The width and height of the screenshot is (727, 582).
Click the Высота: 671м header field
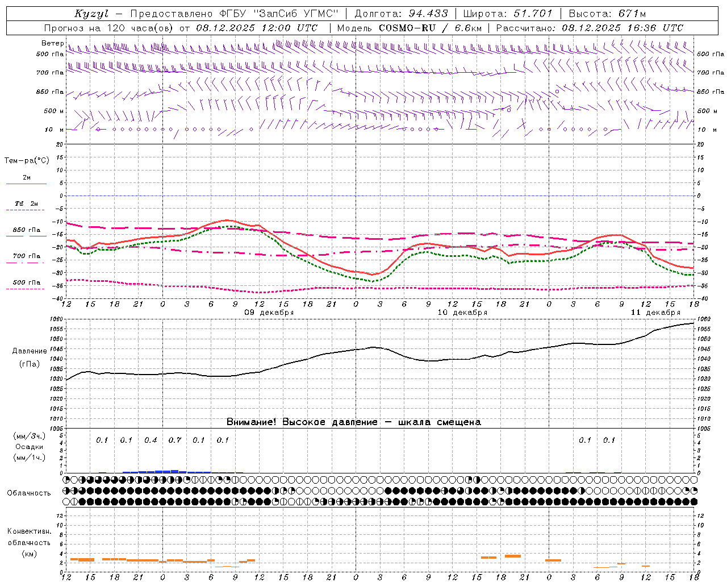[607, 14]
